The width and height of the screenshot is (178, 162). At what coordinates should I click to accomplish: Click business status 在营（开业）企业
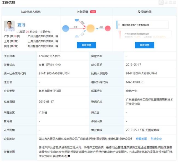click(x=50, y=65)
